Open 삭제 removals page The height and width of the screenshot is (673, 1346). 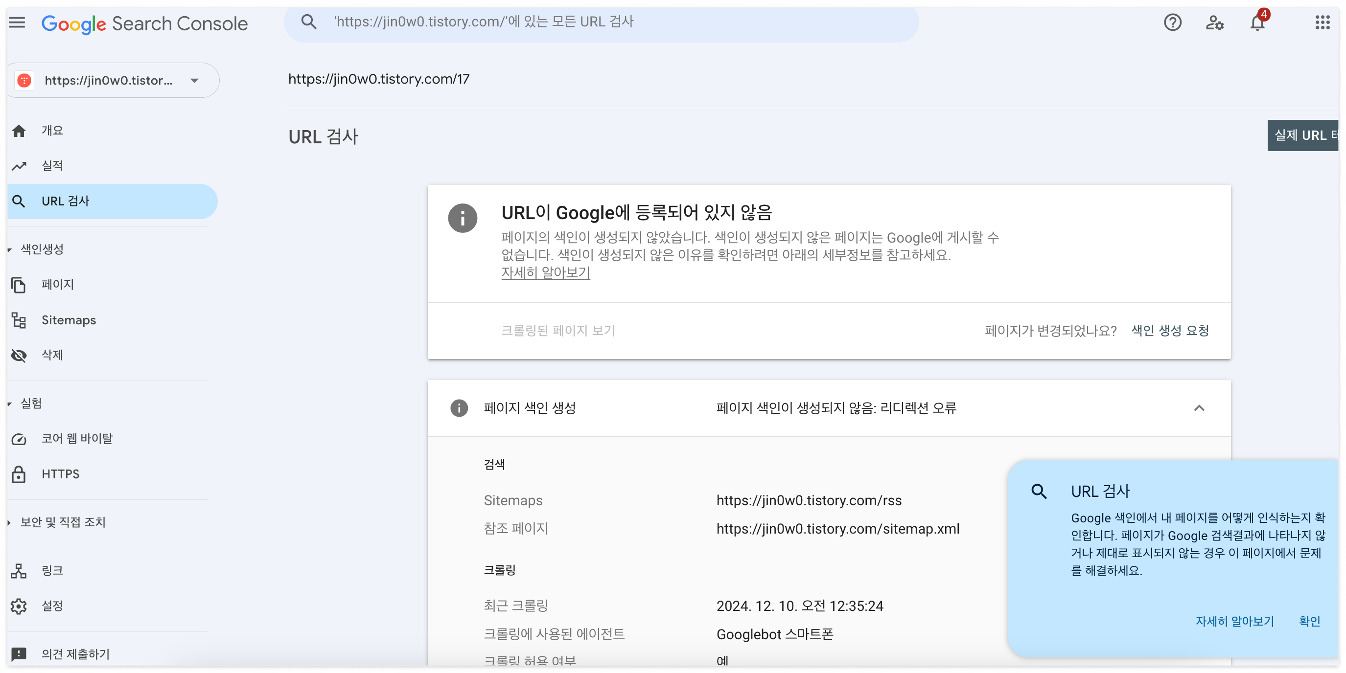(52, 355)
